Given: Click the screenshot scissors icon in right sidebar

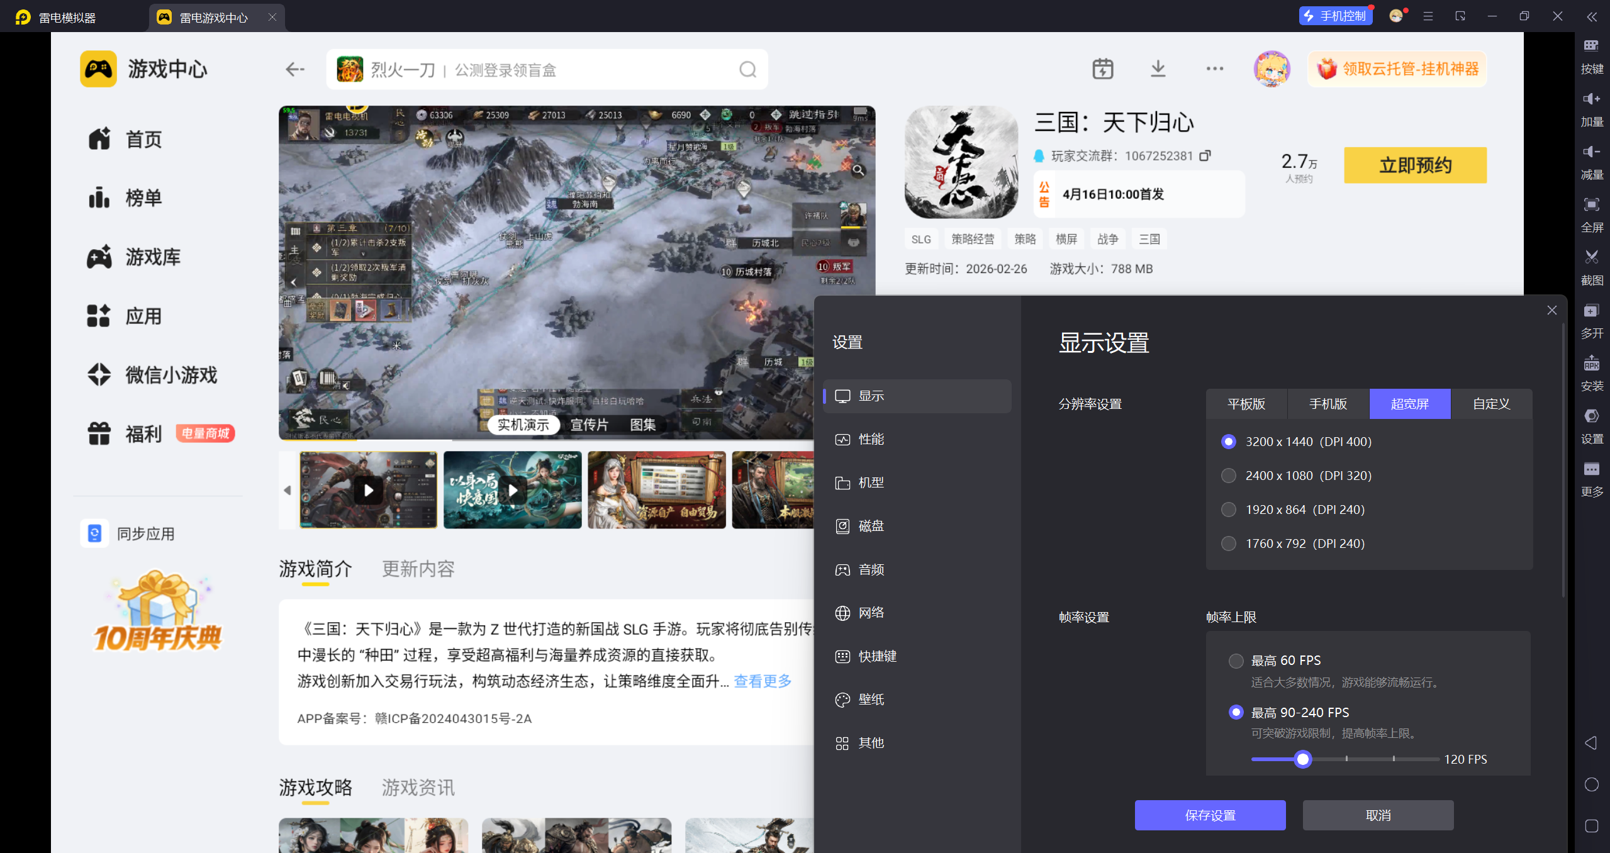Looking at the screenshot, I should pyautogui.click(x=1591, y=257).
